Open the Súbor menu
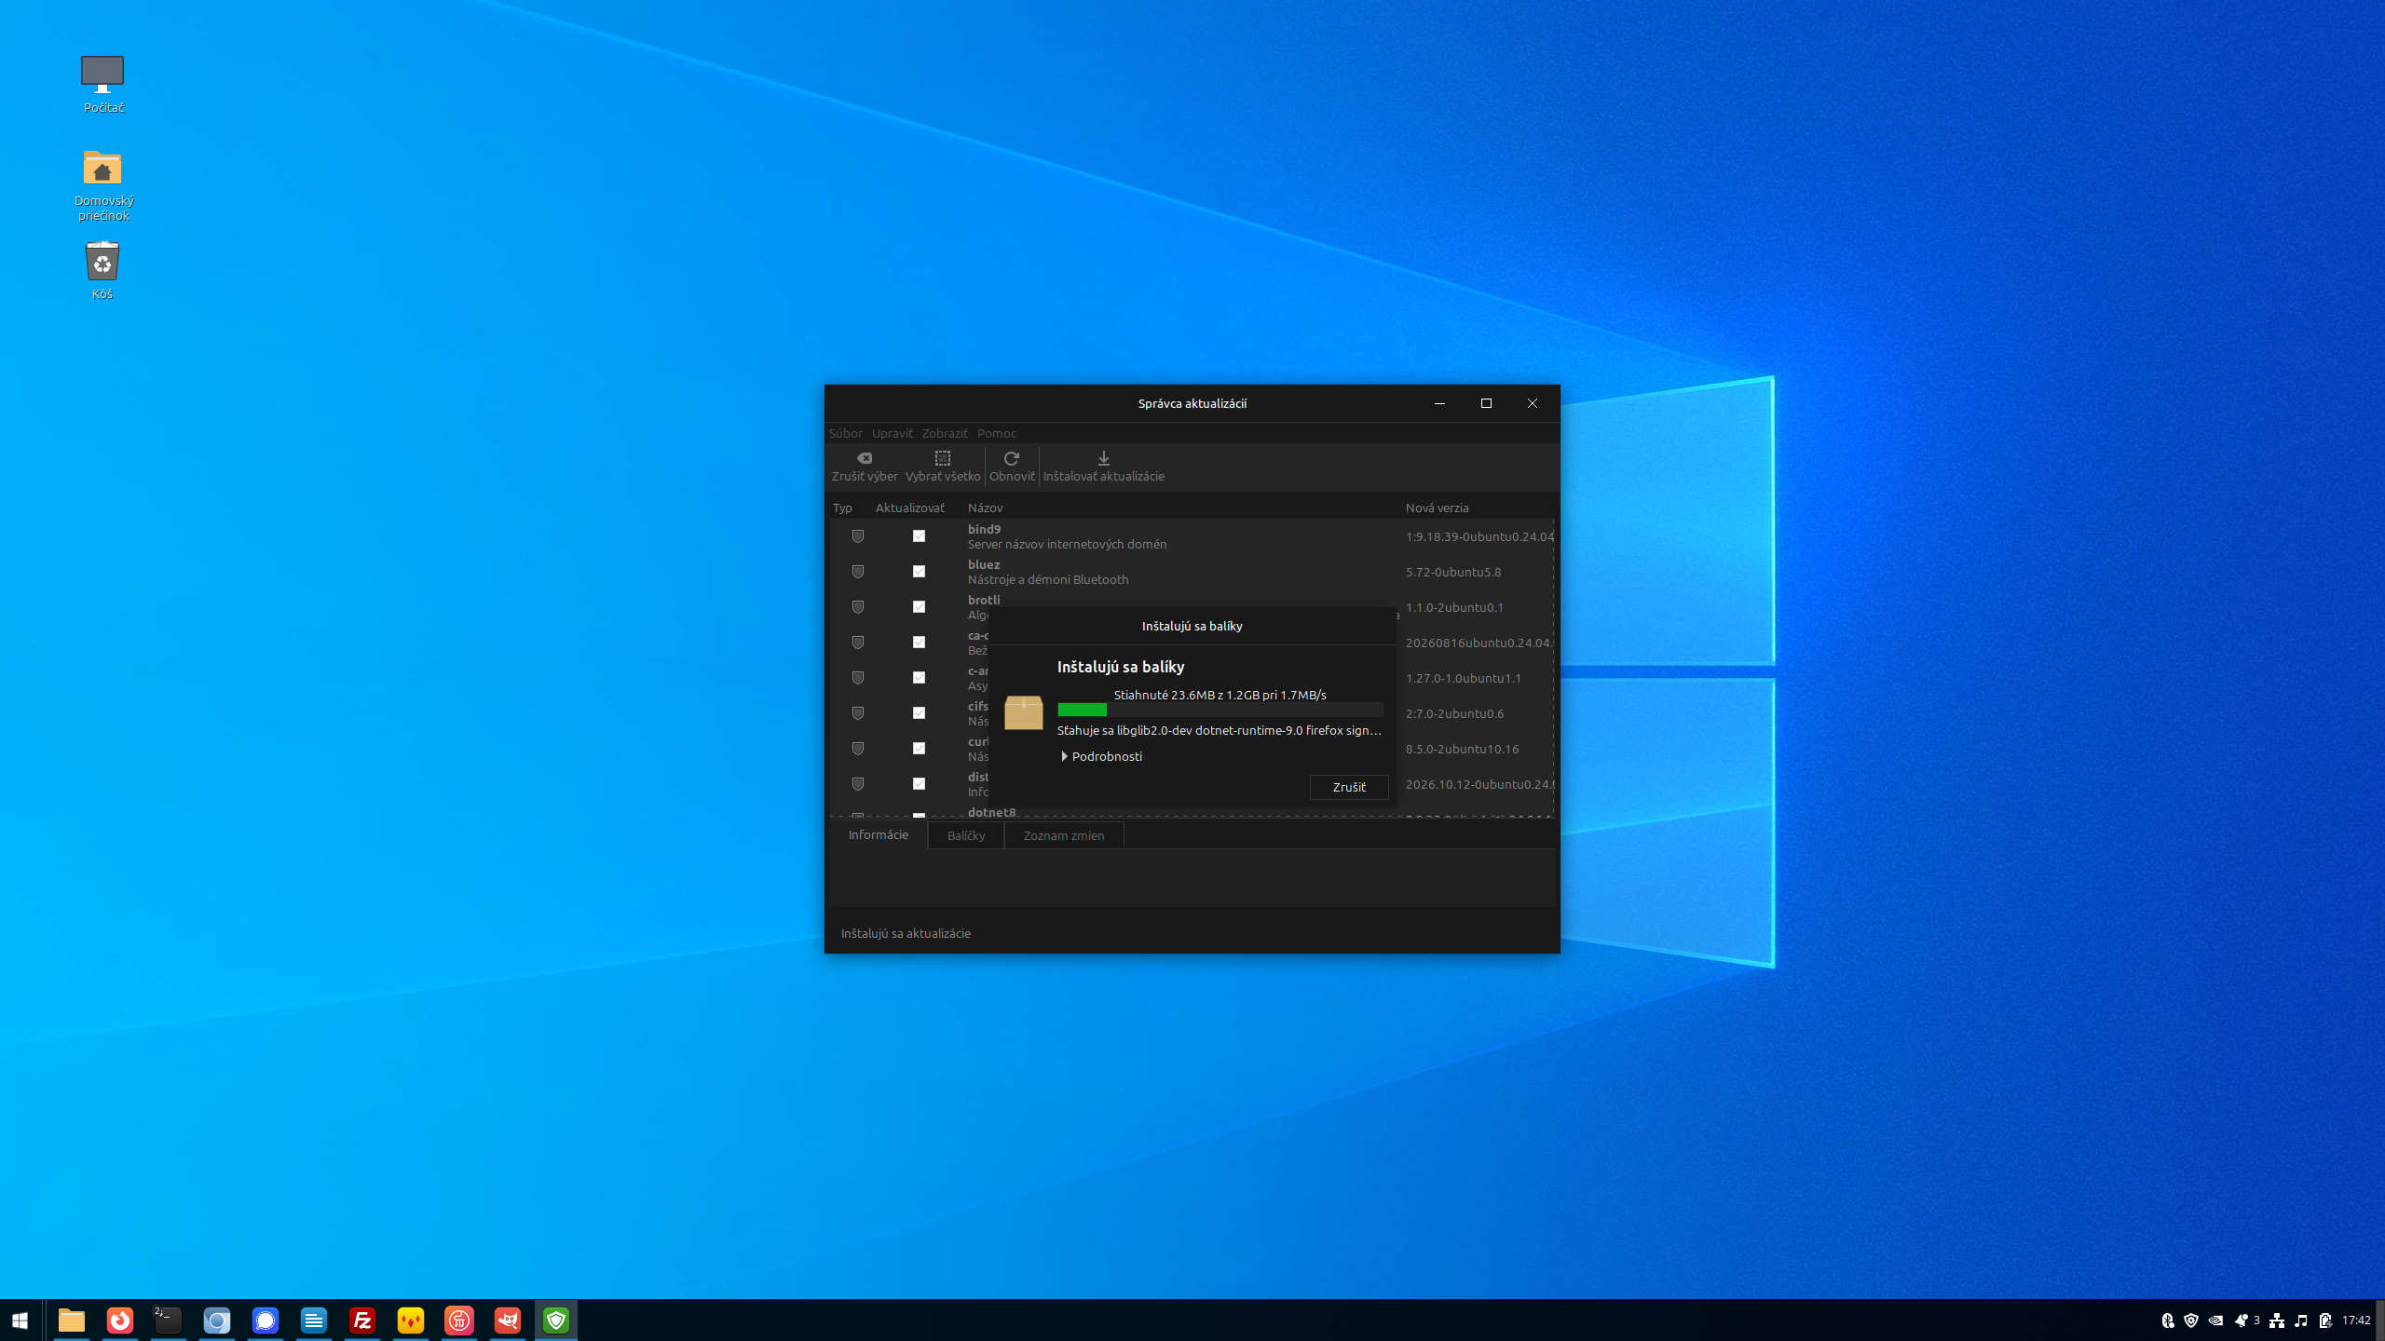 [846, 433]
